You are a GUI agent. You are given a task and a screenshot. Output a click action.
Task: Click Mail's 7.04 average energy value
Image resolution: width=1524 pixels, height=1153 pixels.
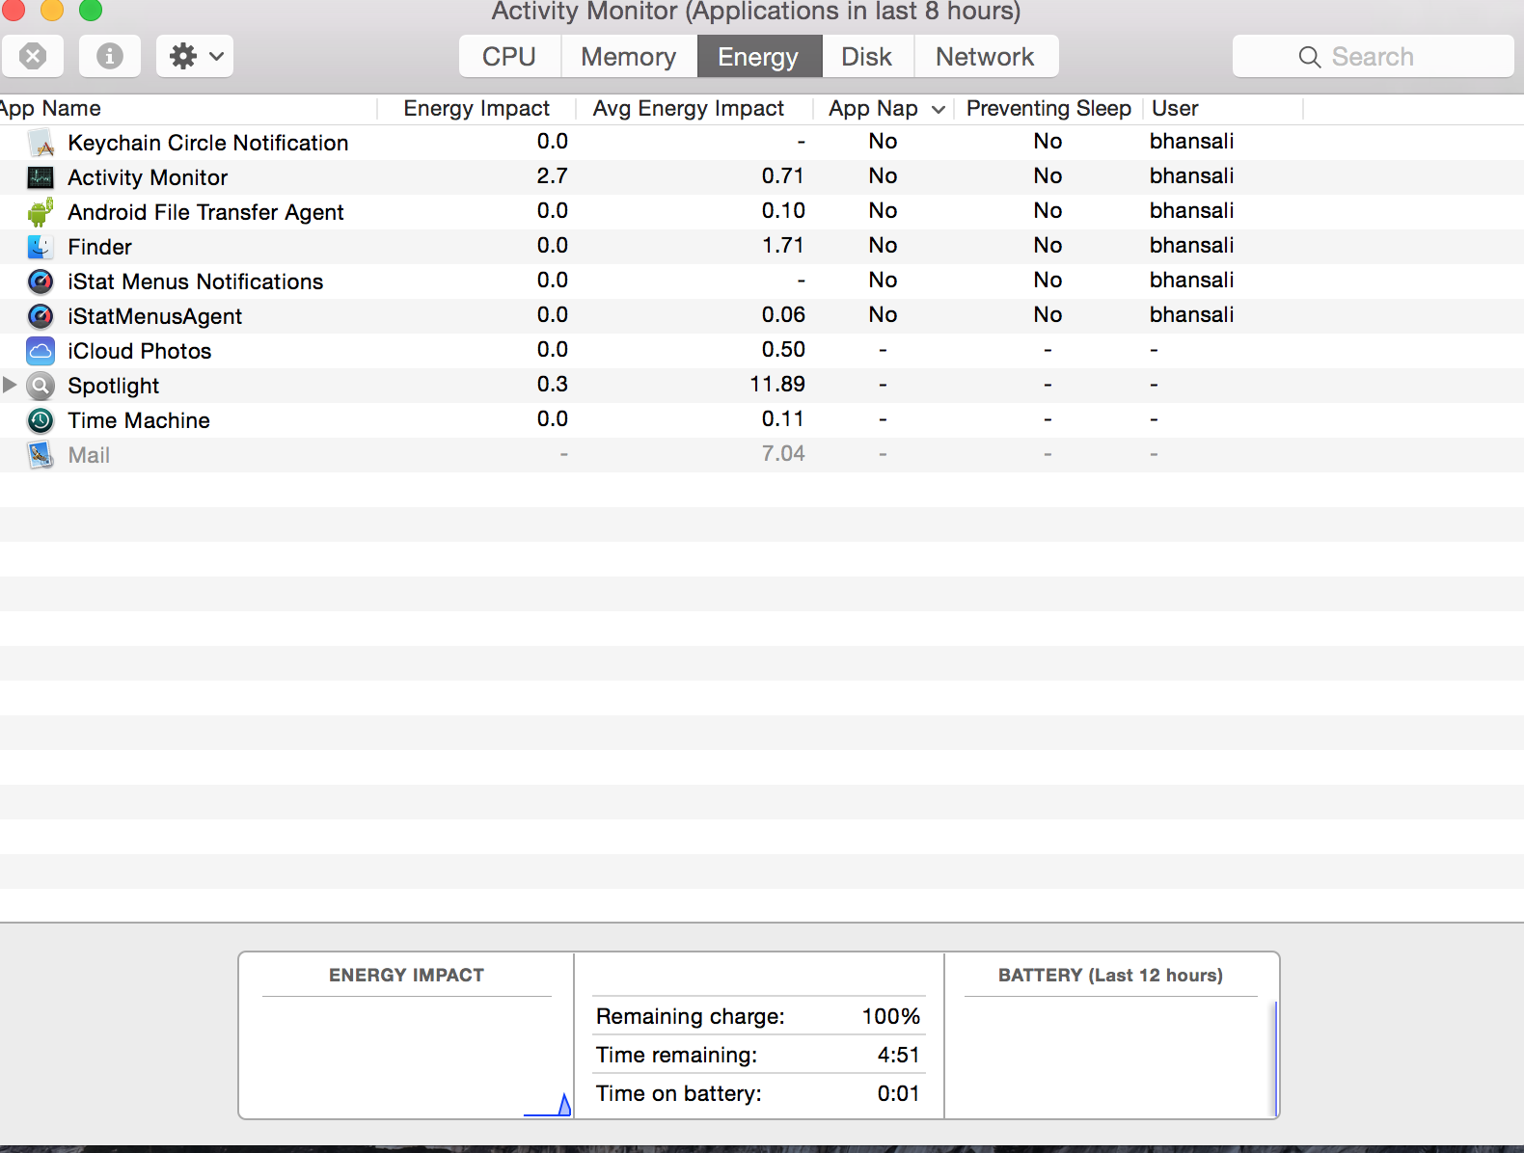point(783,453)
